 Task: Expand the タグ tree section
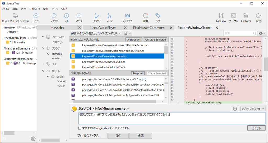43,64
